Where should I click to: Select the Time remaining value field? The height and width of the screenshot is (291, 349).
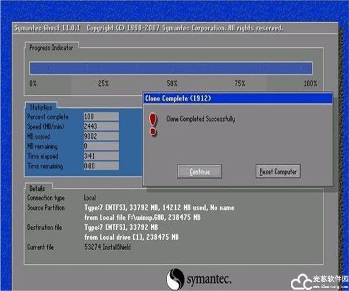click(101, 166)
